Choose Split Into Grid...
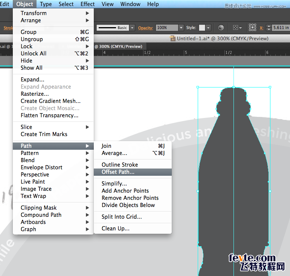The width and height of the screenshot is (290, 276). point(133,217)
